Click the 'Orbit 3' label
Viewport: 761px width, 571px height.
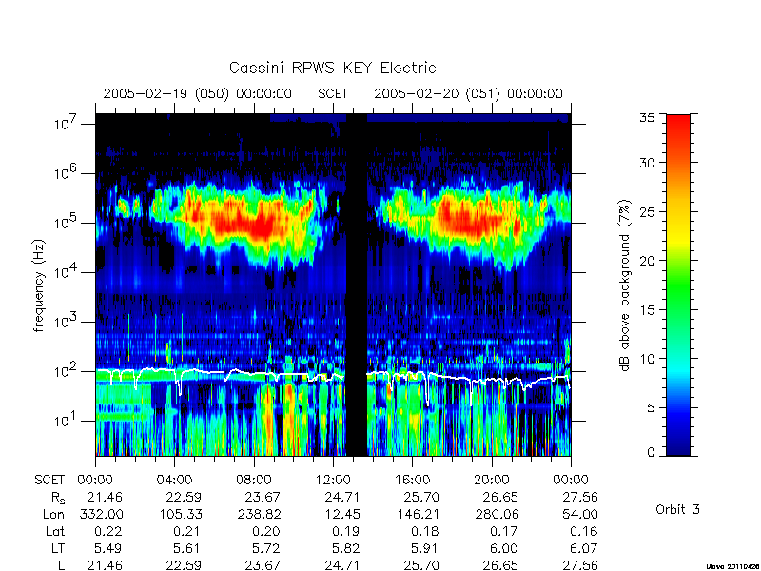[677, 509]
